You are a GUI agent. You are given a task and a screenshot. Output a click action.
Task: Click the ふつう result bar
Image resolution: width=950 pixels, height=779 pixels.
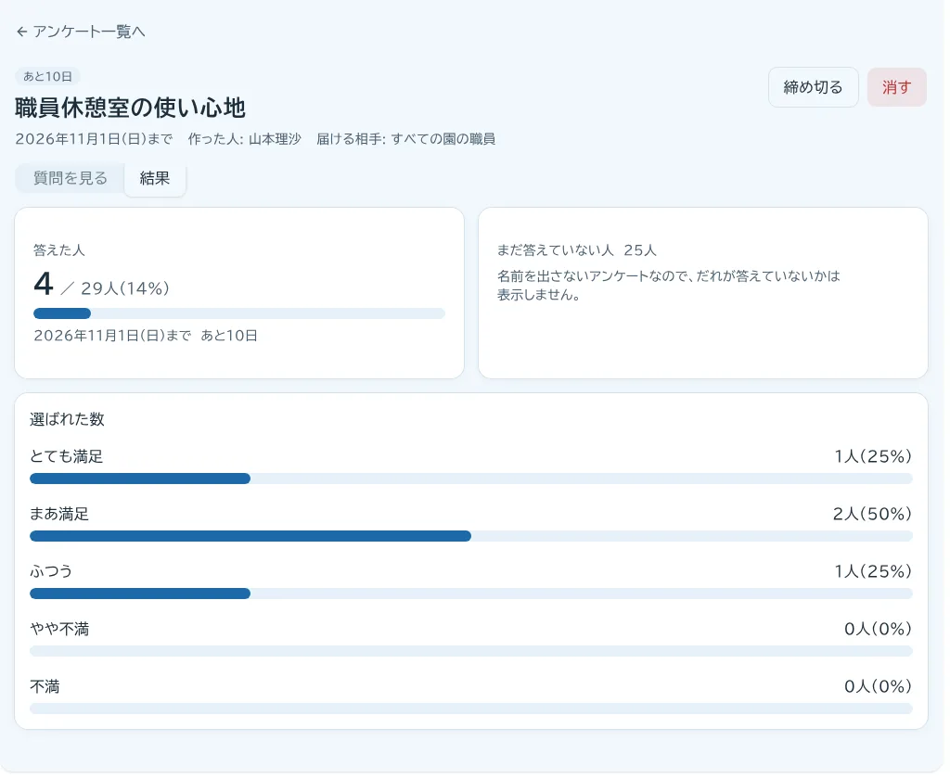point(470,594)
